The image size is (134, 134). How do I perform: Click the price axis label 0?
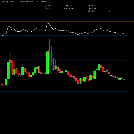(127, 91)
